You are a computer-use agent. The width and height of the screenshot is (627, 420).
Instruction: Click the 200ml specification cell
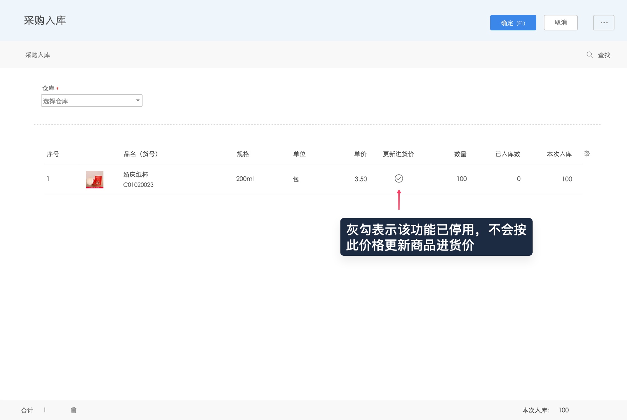(x=245, y=179)
